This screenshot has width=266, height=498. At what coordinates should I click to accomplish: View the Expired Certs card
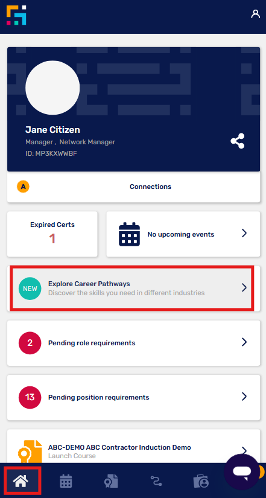pyautogui.click(x=52, y=234)
